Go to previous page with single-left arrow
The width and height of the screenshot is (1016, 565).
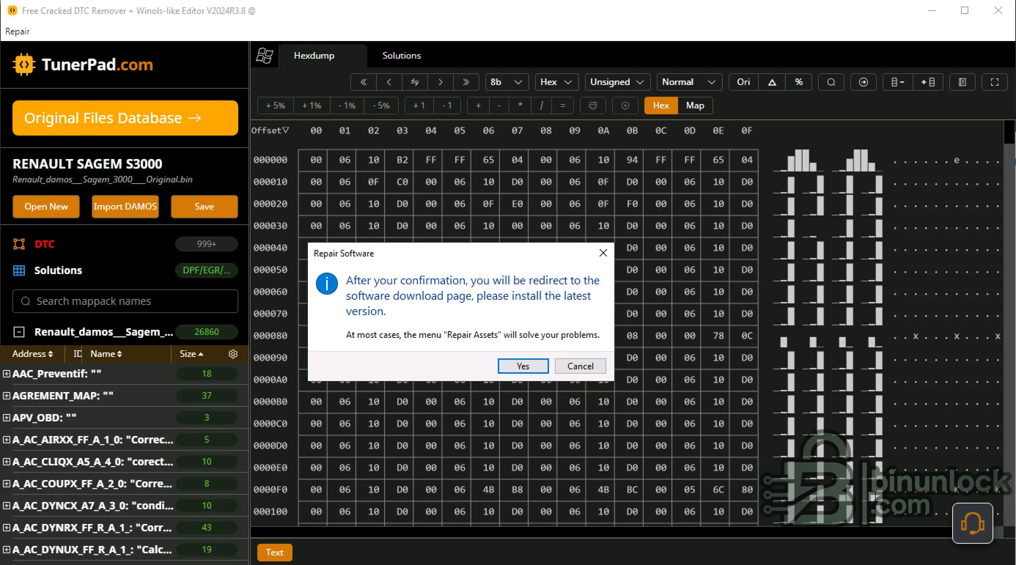coord(389,82)
